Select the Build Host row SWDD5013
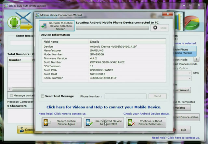This screenshot has width=208, height=144. (104, 74)
